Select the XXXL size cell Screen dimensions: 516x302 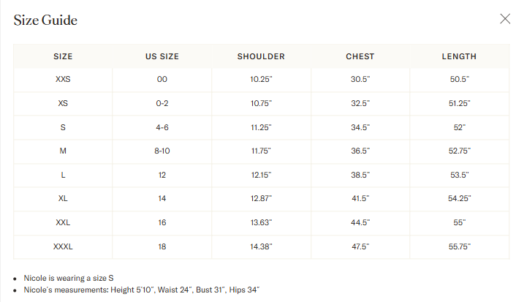click(63, 246)
